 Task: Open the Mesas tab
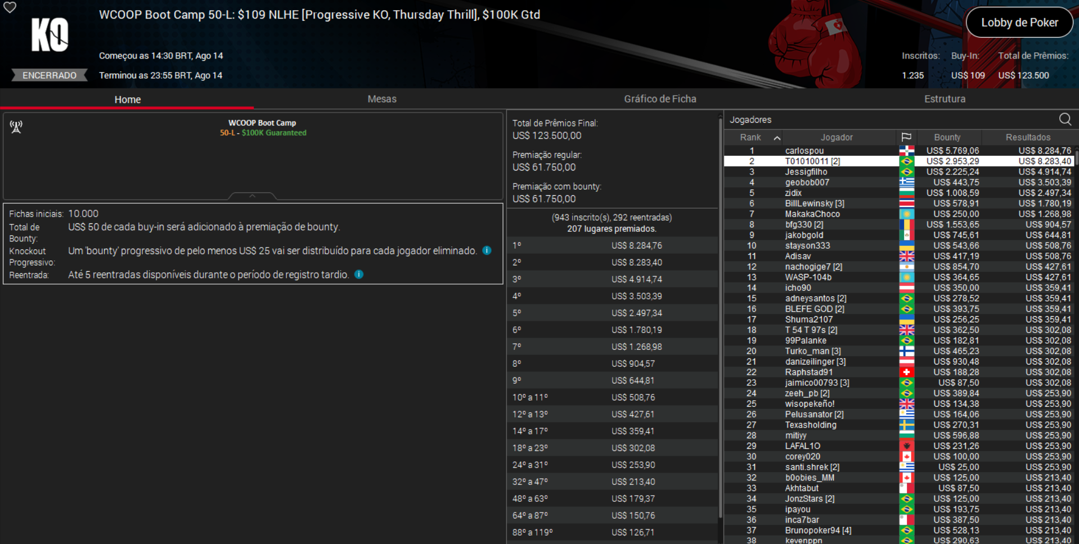pyautogui.click(x=382, y=99)
